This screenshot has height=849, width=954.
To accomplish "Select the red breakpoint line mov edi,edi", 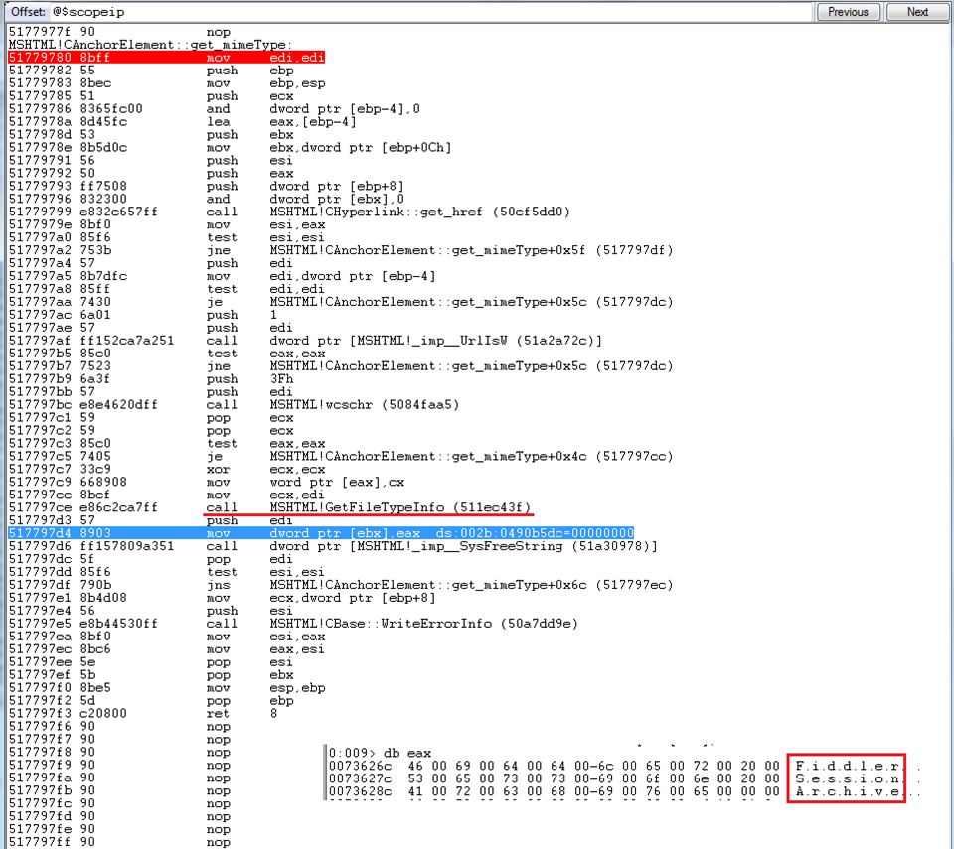I will pos(167,58).
